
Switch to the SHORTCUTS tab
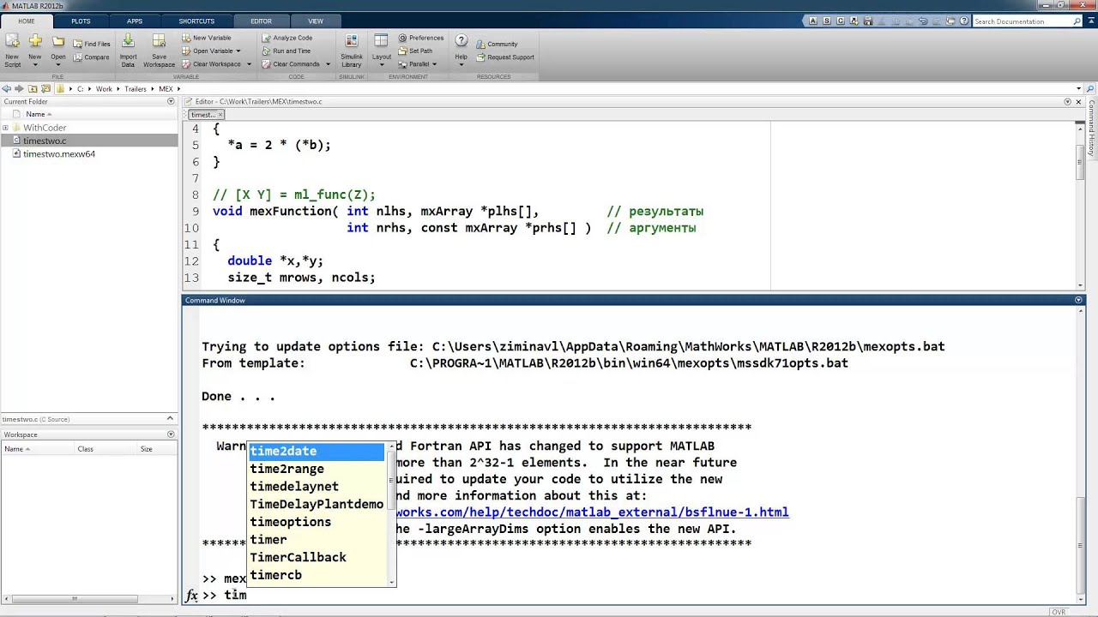coord(197,21)
